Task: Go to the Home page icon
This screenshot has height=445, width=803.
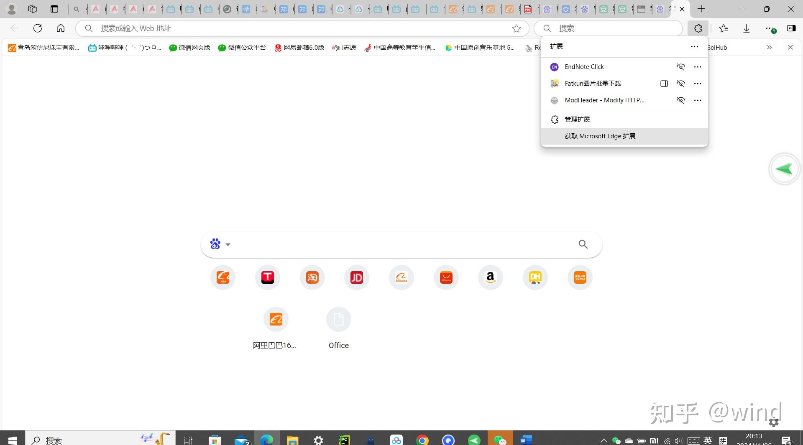Action: pos(61,28)
